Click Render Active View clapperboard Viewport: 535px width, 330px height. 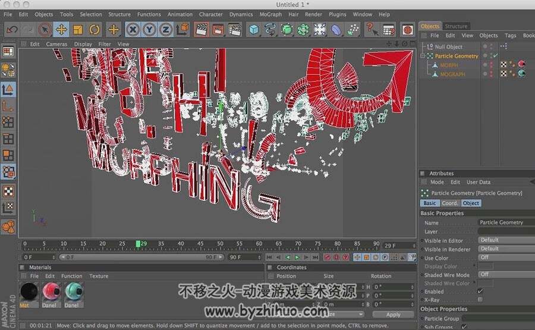pos(202,30)
